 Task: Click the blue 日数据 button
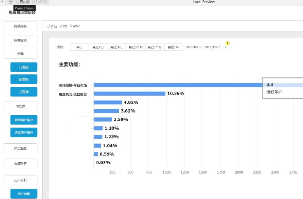pos(24,67)
